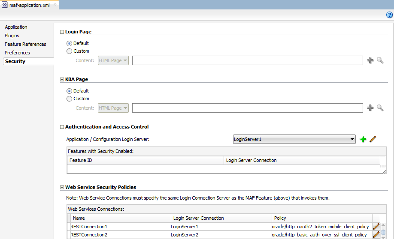Click the Name column header
Viewport: 394px width, 239px height.
[x=120, y=218]
